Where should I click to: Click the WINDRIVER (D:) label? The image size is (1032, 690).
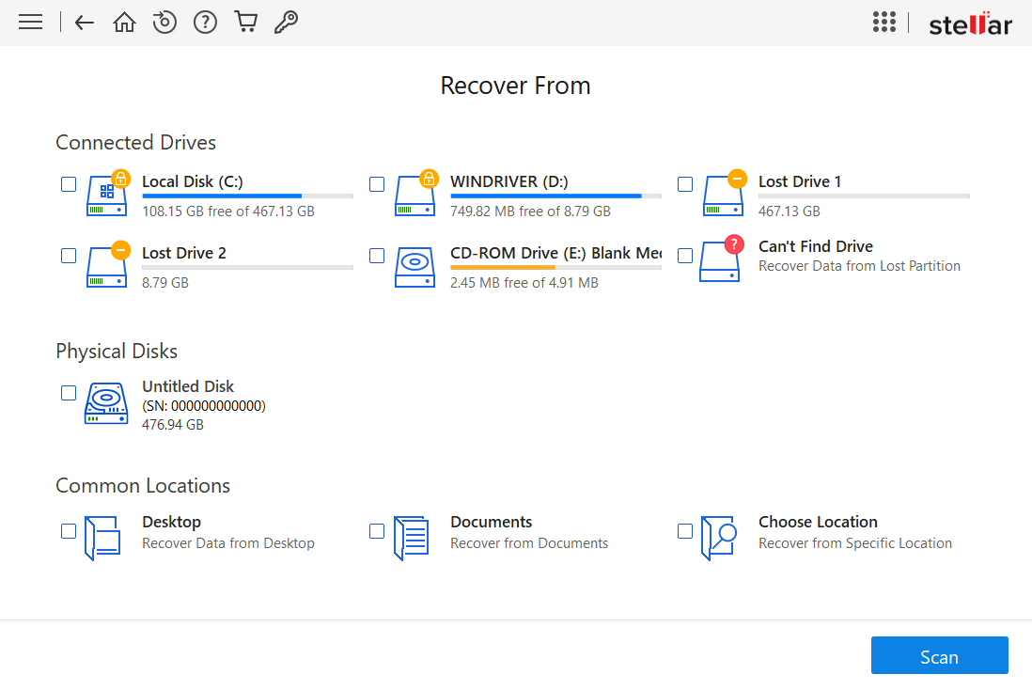(x=508, y=181)
